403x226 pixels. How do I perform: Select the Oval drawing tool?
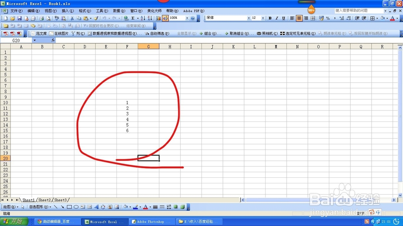(x=76, y=207)
